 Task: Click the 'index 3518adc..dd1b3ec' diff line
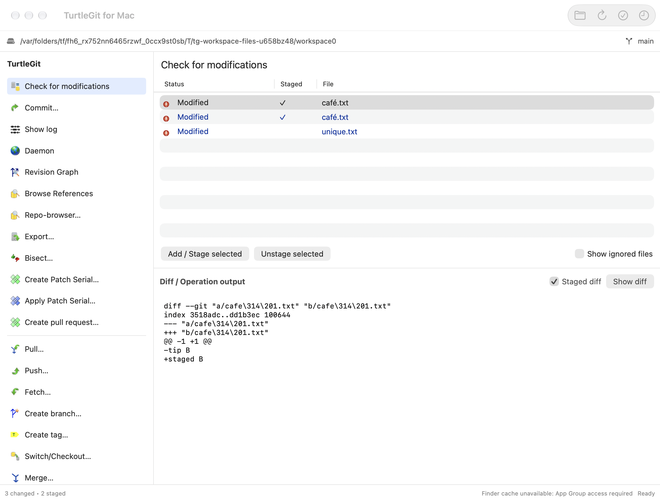coord(227,315)
